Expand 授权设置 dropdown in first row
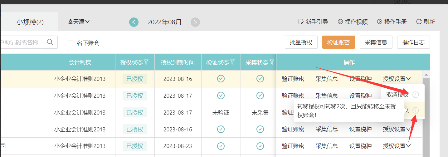Screen dimensions: 448x157 [x=397, y=79]
